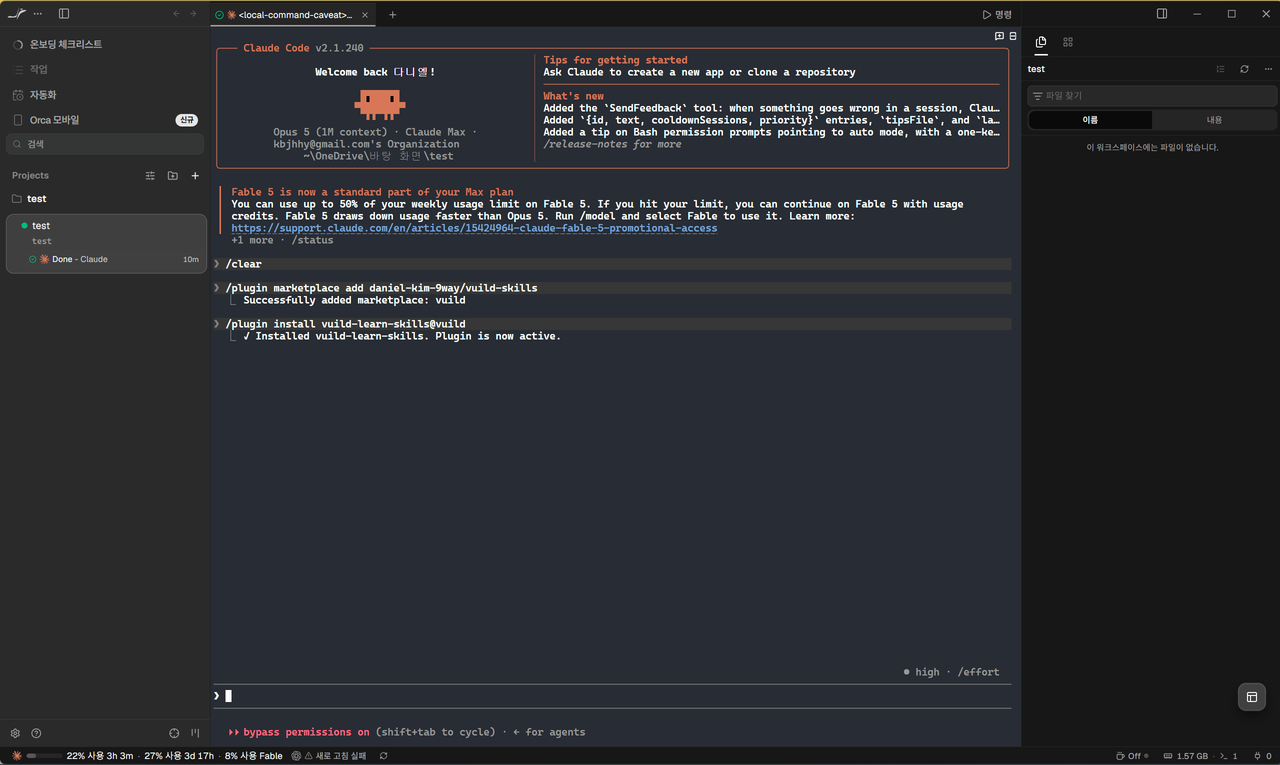Open the Fable 5 promotional access link

click(474, 228)
